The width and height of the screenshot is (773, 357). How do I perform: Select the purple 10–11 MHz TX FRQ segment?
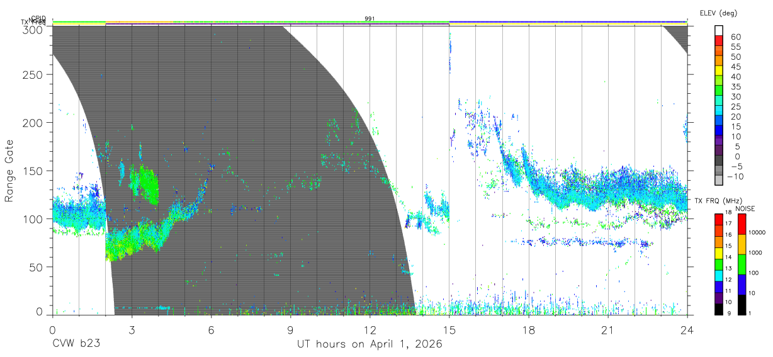[x=719, y=298]
